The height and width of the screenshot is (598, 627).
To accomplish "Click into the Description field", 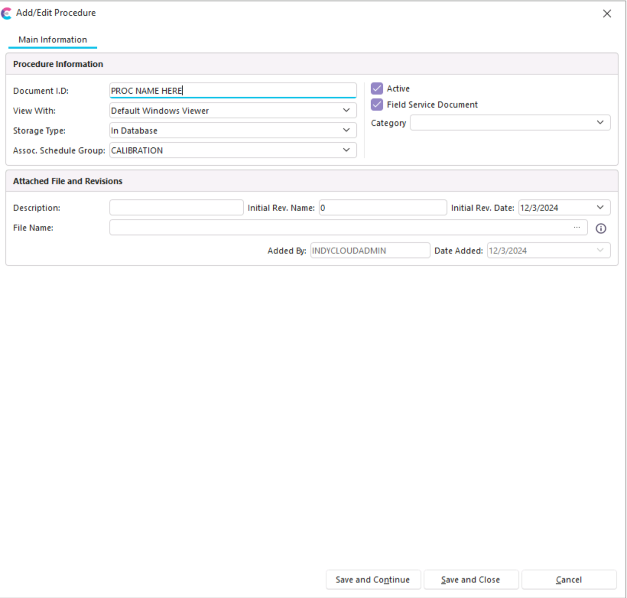I will [176, 207].
